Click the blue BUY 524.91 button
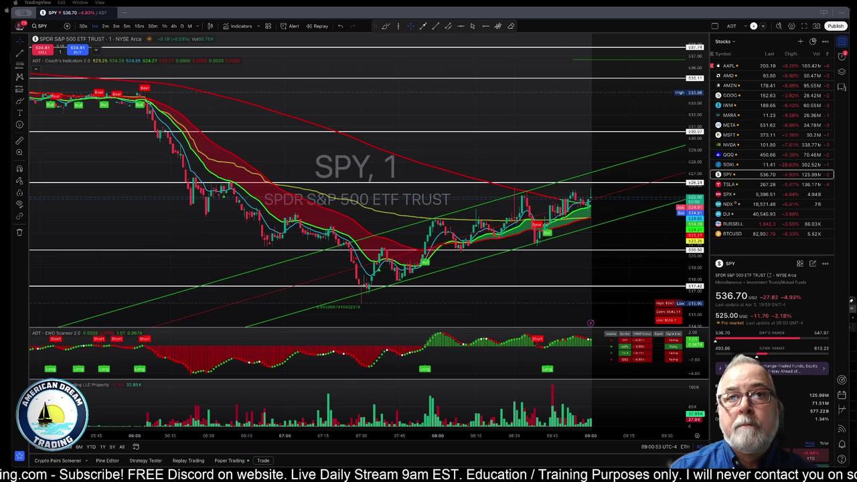 click(x=78, y=50)
